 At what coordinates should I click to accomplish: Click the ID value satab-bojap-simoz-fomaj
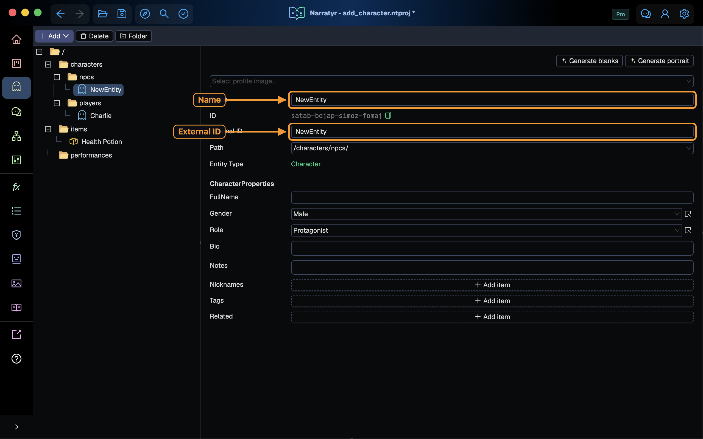pyautogui.click(x=336, y=116)
